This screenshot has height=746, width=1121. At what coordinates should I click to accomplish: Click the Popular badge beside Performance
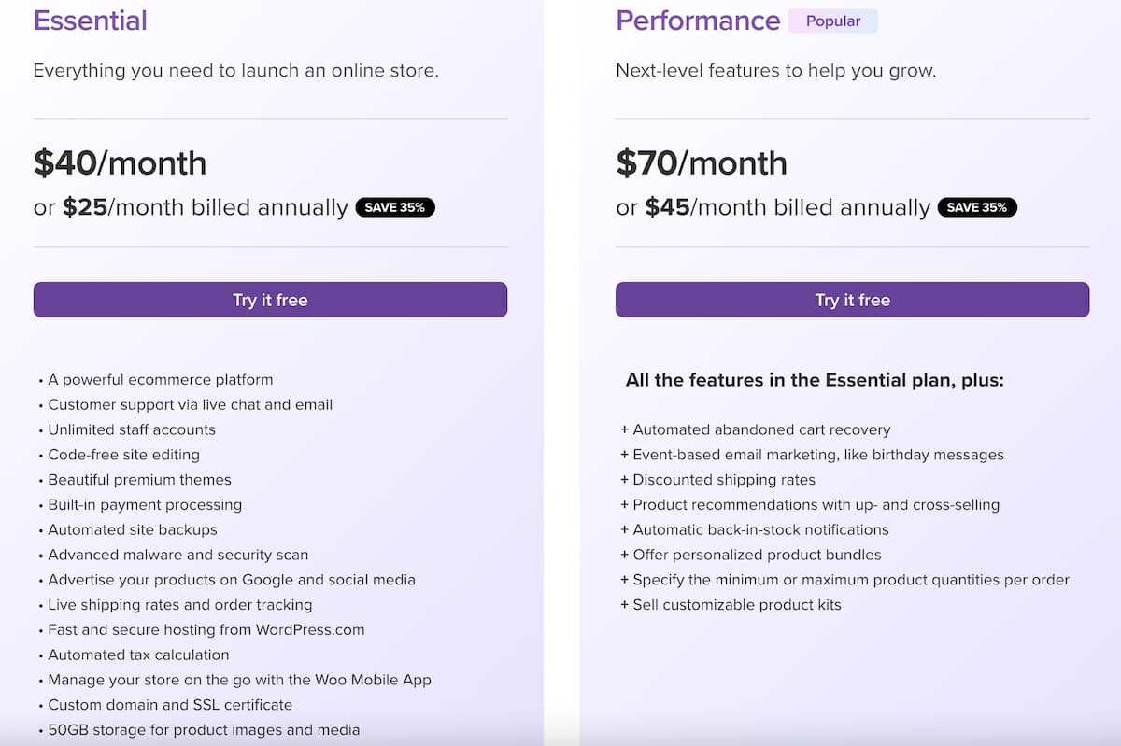[832, 21]
